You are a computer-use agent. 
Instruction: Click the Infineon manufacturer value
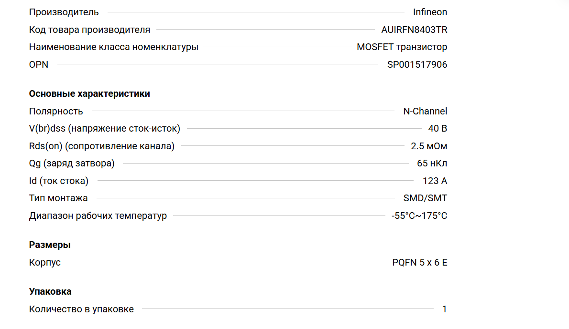click(x=430, y=12)
